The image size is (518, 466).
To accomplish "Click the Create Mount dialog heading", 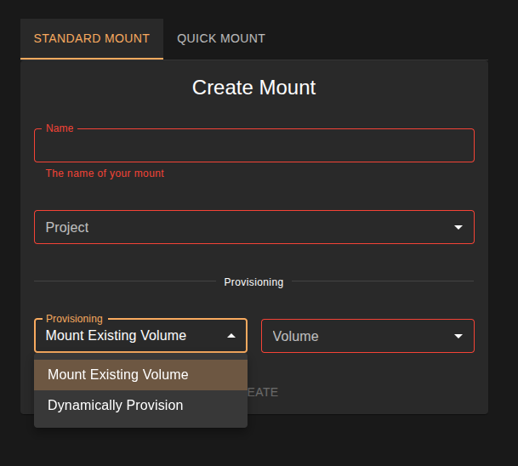I will click(253, 88).
